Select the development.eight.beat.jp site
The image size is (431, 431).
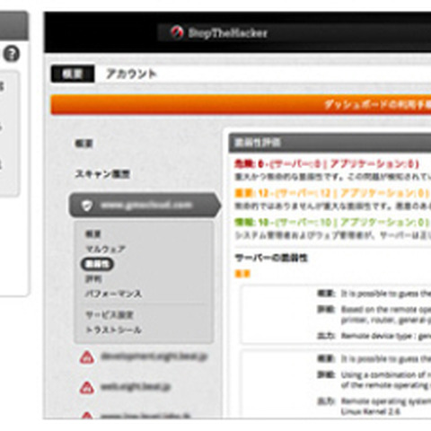[154, 356]
